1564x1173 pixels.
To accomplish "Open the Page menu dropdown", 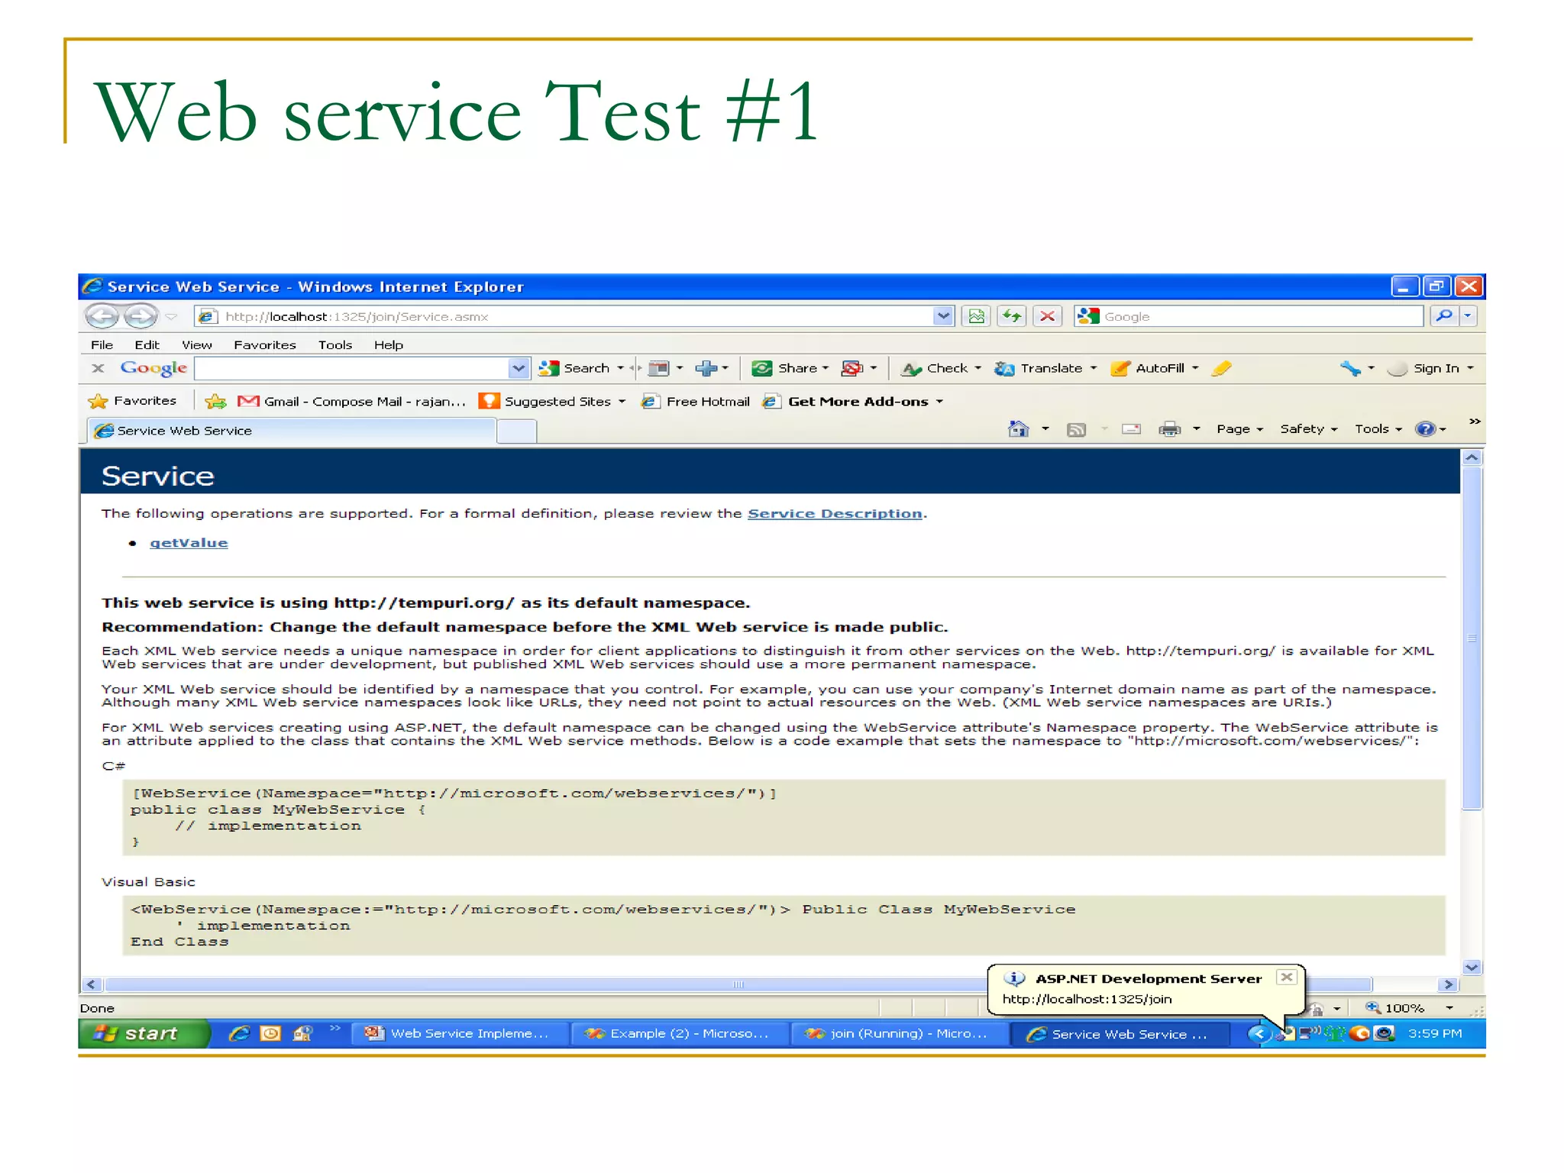I will (1239, 429).
